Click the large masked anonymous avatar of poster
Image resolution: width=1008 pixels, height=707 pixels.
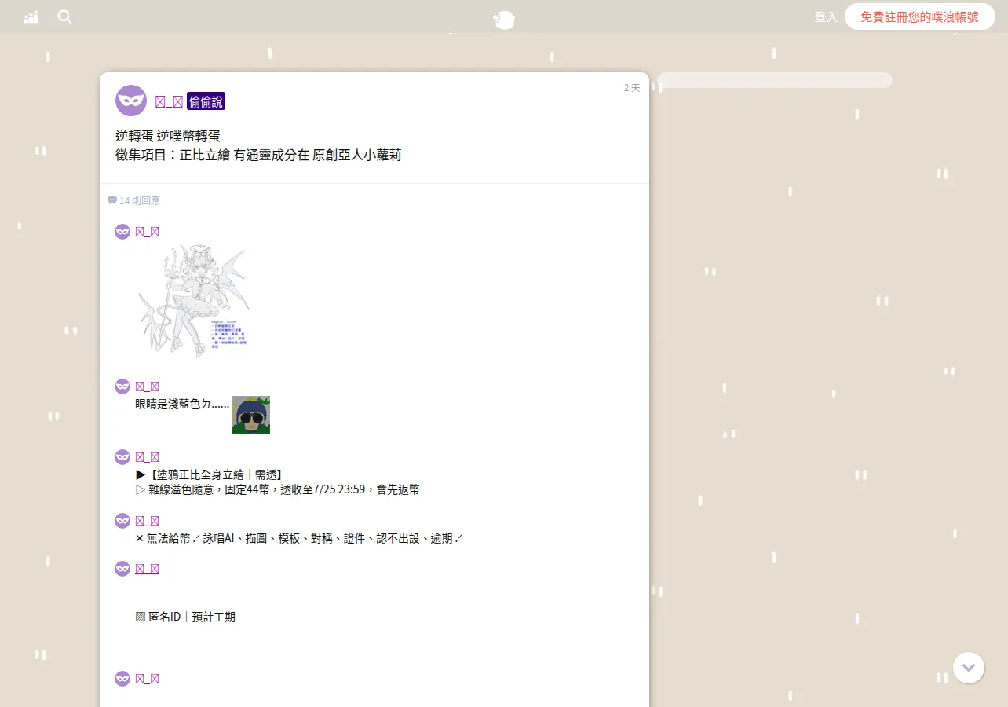point(131,101)
